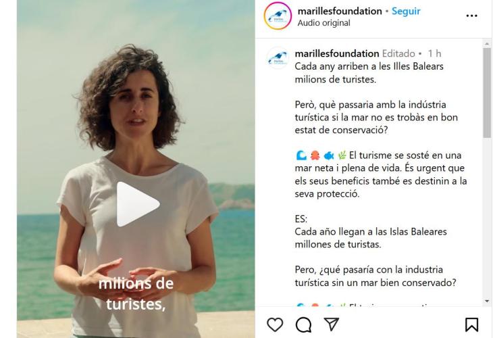Open more options three-dot menu
This screenshot has width=493, height=338.
coord(471,16)
